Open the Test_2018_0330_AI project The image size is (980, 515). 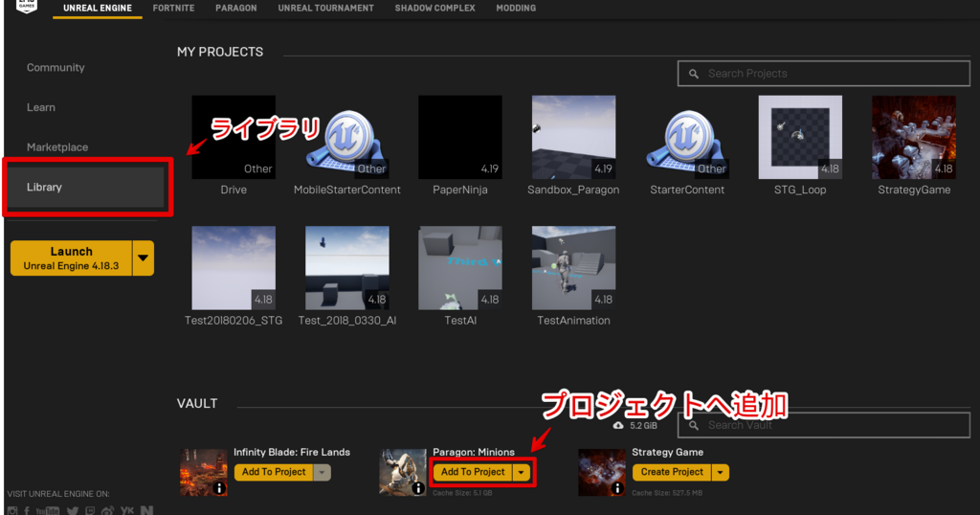click(x=346, y=268)
